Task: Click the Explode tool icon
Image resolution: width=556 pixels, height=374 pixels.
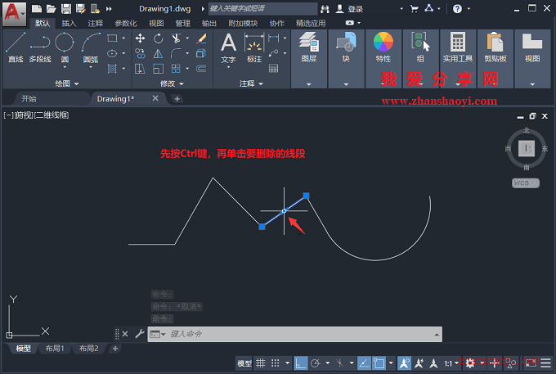Action: coord(201,53)
